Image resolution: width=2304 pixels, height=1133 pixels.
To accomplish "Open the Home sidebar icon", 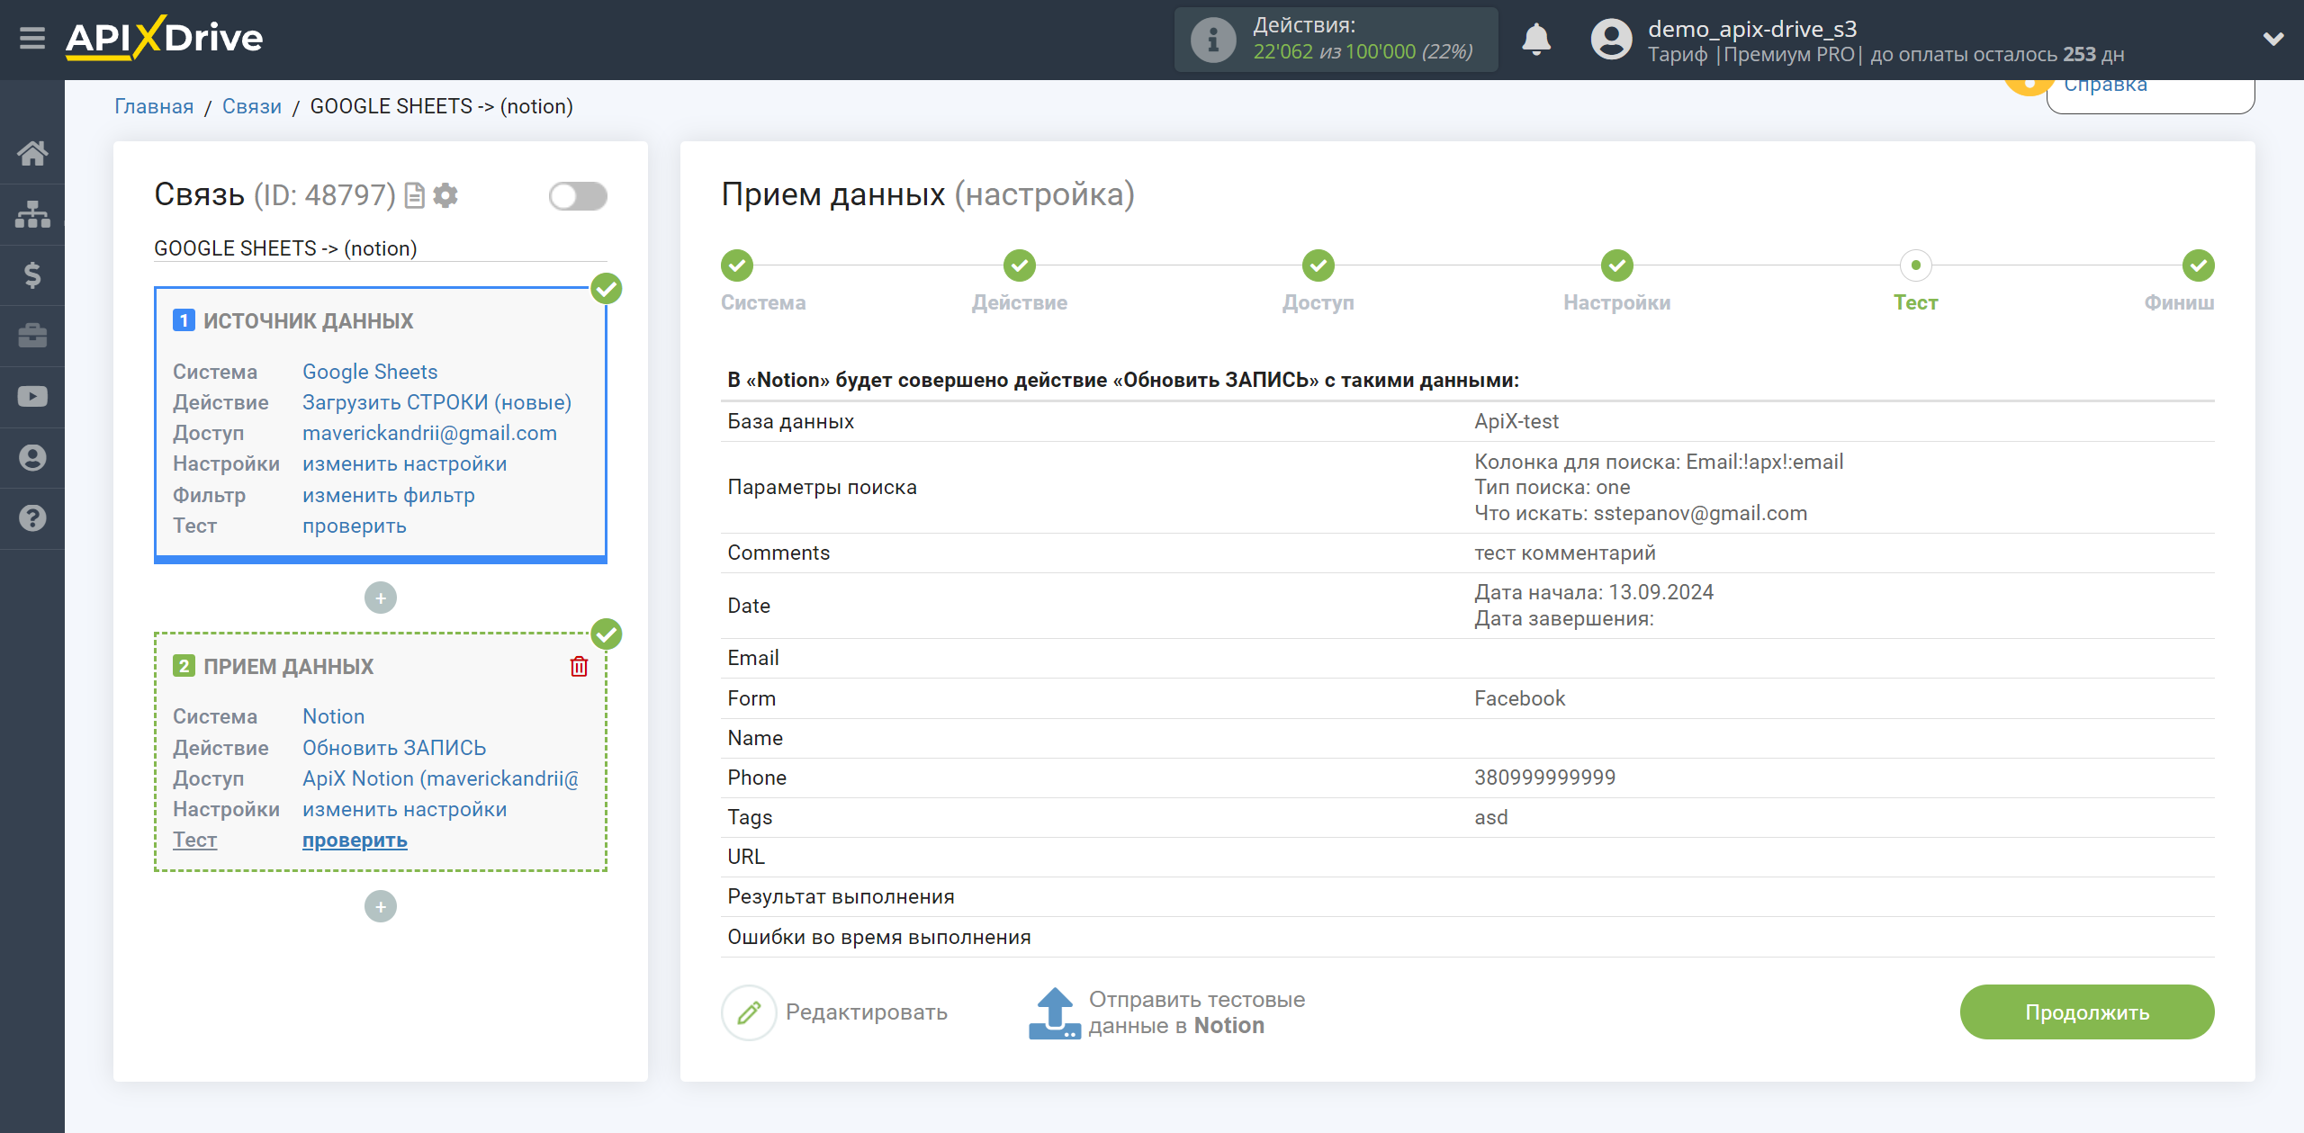I will click(x=32, y=153).
